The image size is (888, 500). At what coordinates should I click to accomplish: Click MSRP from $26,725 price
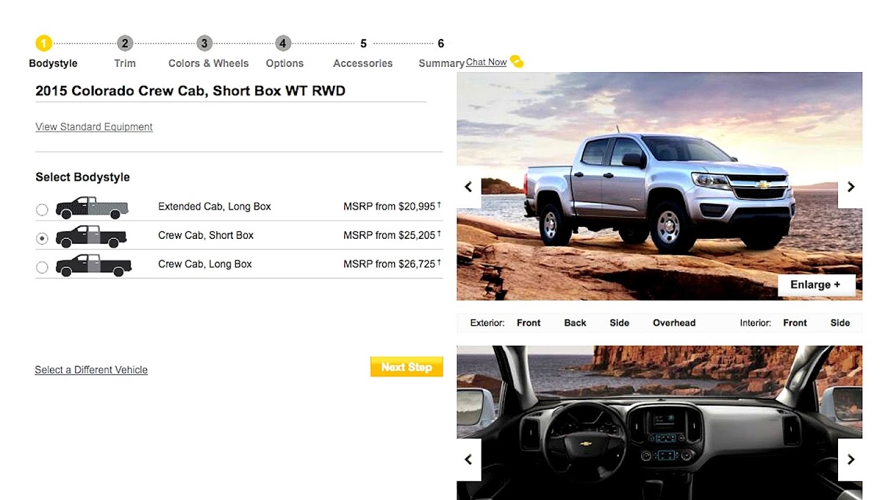(392, 264)
